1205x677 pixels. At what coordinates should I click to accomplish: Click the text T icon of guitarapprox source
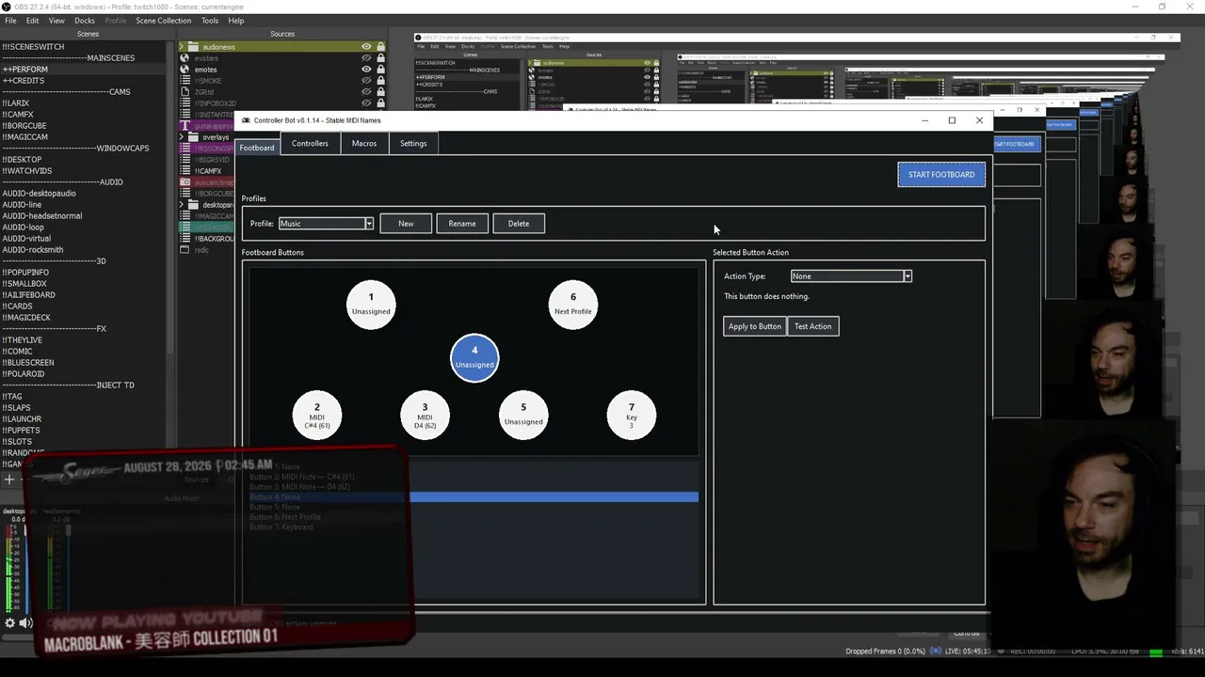point(185,126)
